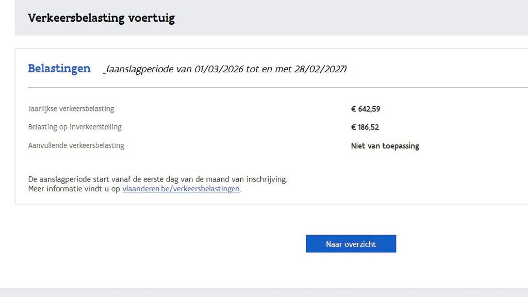Click the small blue underscore before aanslagperiode
The height and width of the screenshot is (297, 528).
tap(104, 72)
